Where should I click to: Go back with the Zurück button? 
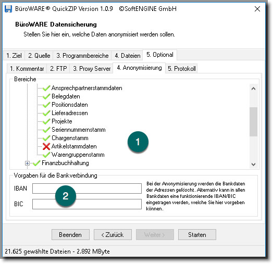[x=113, y=235]
